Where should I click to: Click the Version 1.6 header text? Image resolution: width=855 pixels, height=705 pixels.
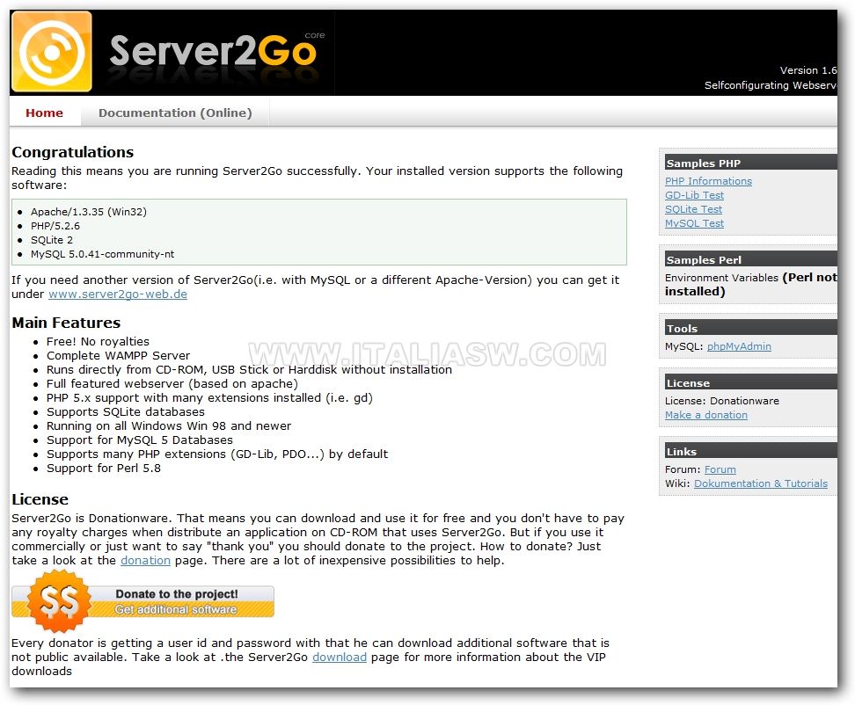tap(808, 70)
